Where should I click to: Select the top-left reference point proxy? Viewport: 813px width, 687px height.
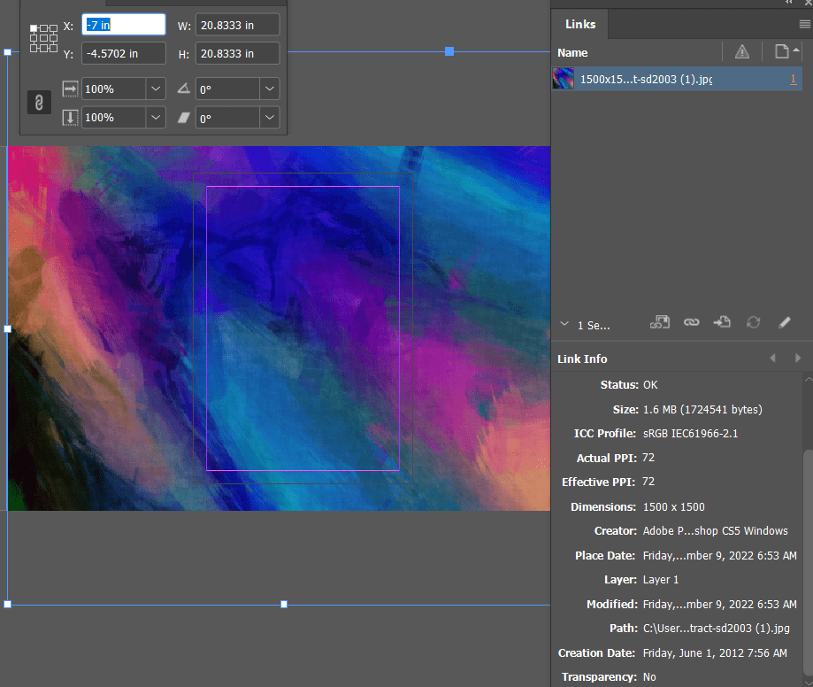click(34, 29)
